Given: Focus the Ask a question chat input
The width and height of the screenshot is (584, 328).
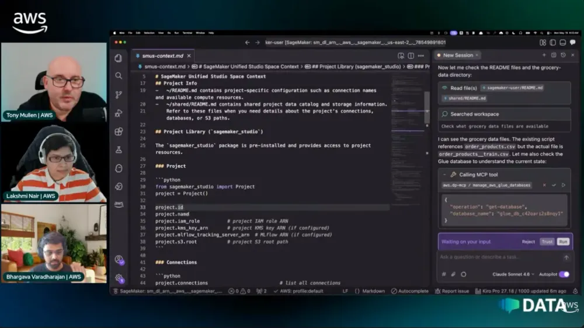Looking at the screenshot, I should (x=499, y=257).
